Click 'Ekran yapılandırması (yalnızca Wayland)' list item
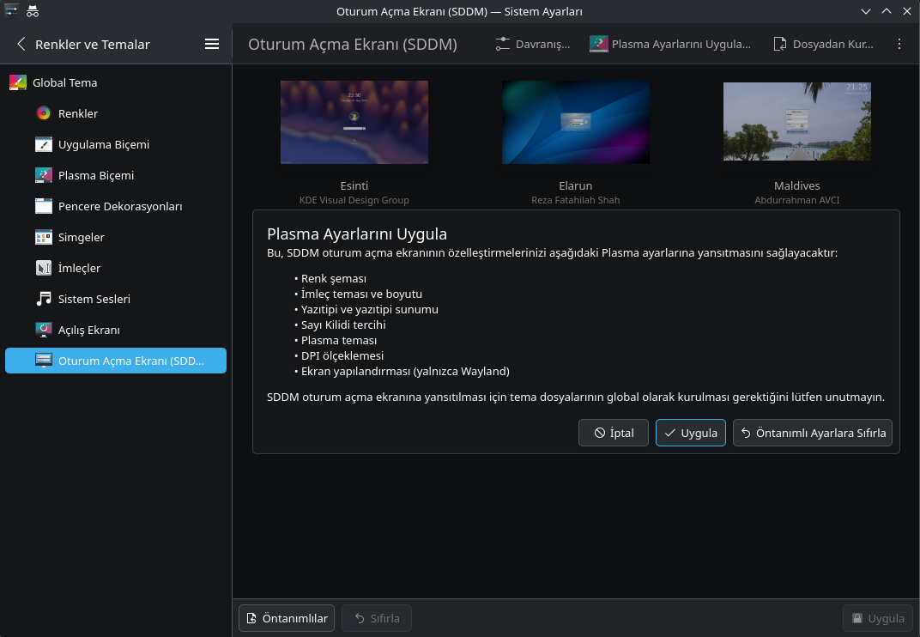920x637 pixels. 405,371
